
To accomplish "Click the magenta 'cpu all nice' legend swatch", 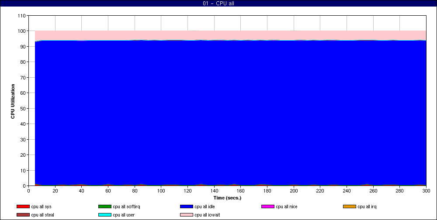I will [268, 206].
